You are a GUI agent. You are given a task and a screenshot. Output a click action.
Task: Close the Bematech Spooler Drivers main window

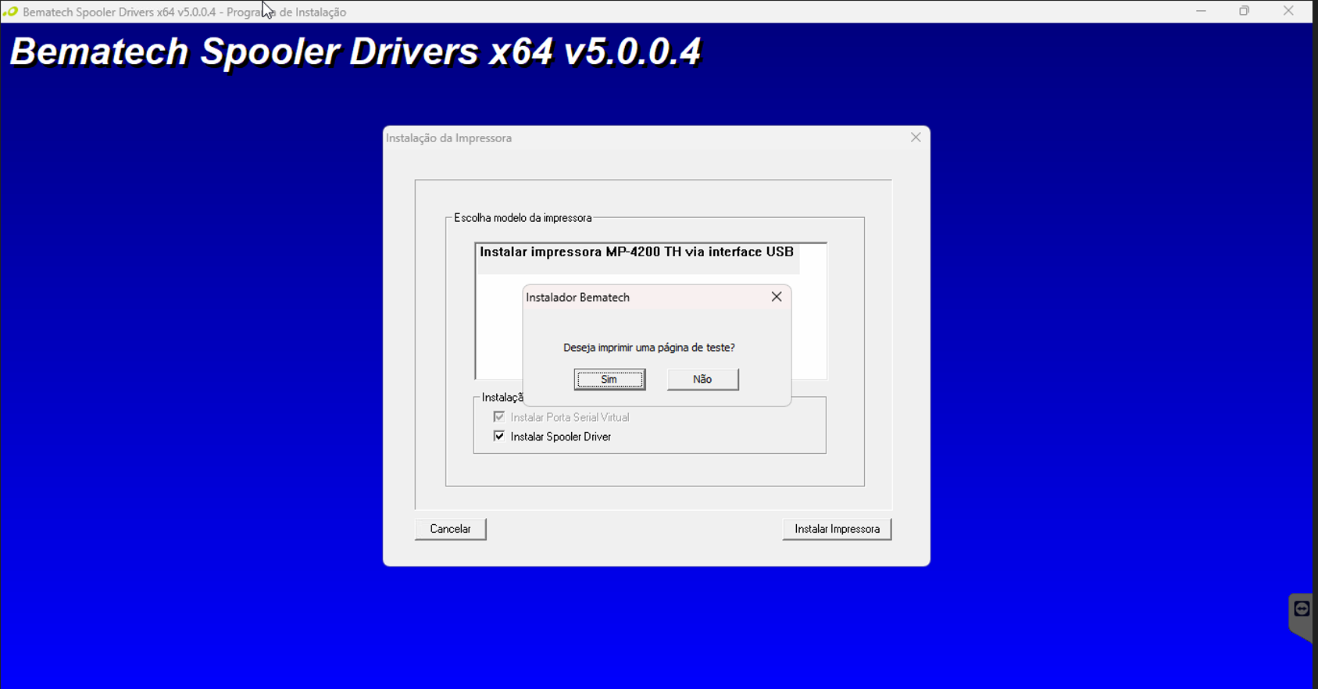tap(1288, 11)
